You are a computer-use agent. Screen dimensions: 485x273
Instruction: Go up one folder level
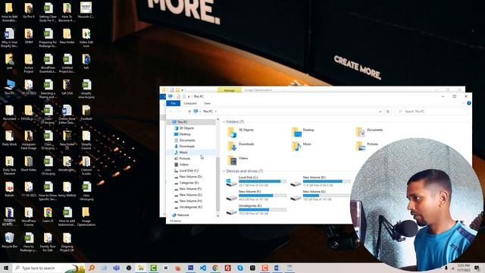pos(189,111)
